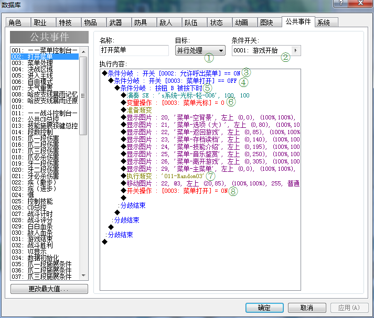Switch to the 队伍 tab
The width and height of the screenshot is (374, 318).
(x=195, y=23)
